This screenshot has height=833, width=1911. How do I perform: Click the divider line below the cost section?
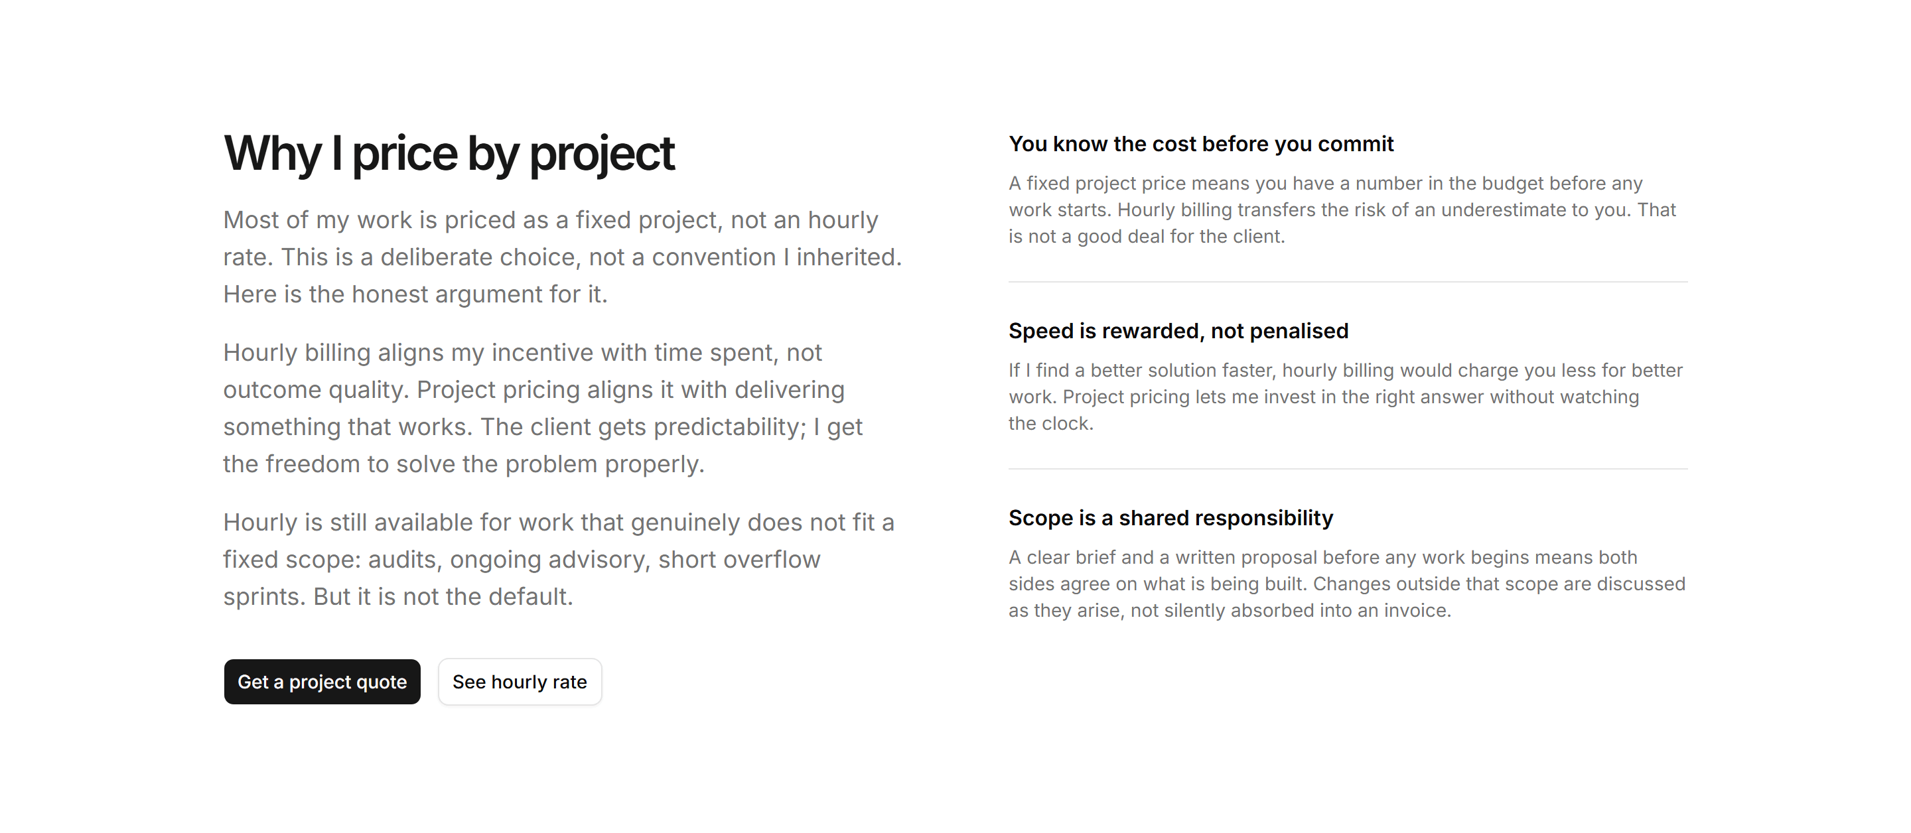1348,282
